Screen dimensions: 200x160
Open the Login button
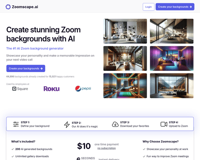click(x=148, y=7)
